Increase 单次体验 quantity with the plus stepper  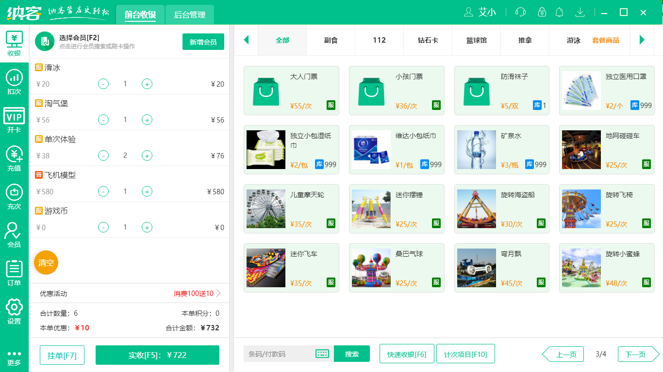[x=147, y=155]
